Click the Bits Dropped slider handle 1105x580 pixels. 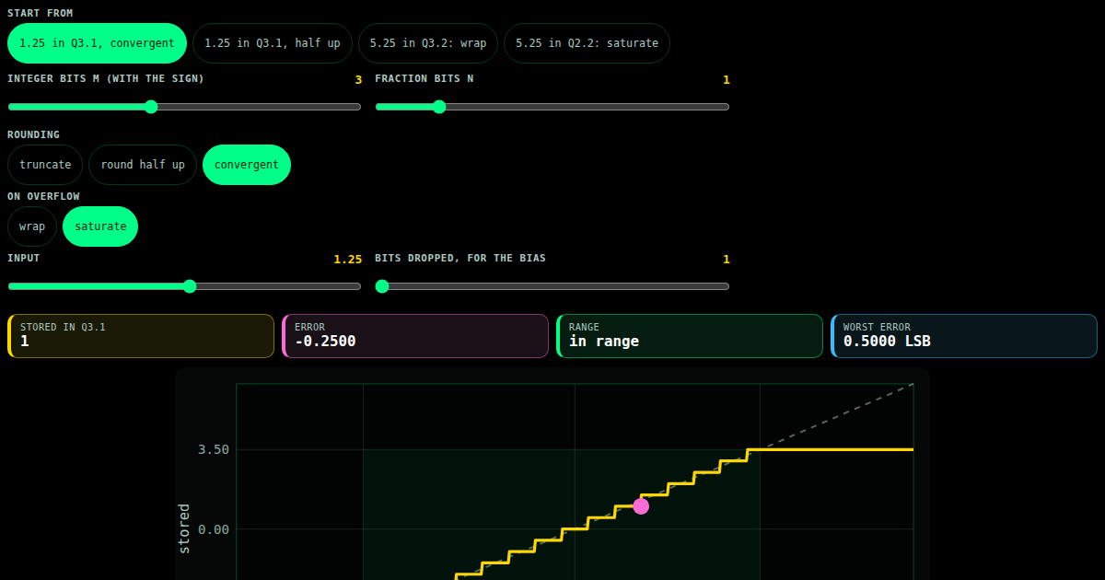click(x=382, y=286)
